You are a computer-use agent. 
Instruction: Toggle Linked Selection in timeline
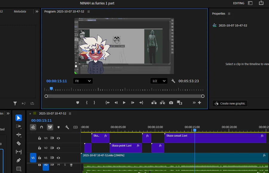pyautogui.click(x=50, y=127)
